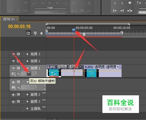Screen dimensions: 146x120
Task: Go to Out point in the program monitor
Action: (x=122, y=10)
